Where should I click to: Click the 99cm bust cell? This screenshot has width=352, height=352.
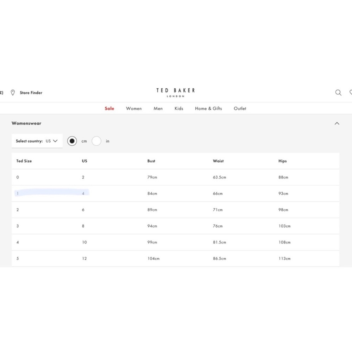[152, 243]
